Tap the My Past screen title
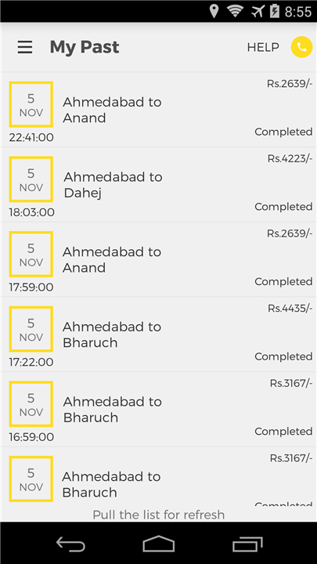 coord(84,48)
